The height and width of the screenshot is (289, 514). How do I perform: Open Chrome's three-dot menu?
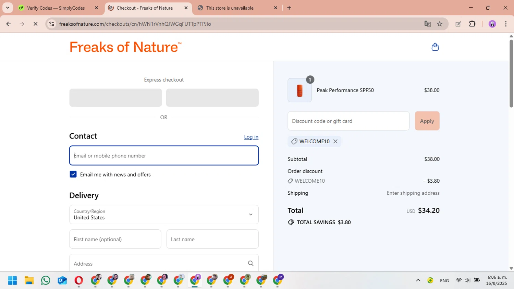coord(506,24)
